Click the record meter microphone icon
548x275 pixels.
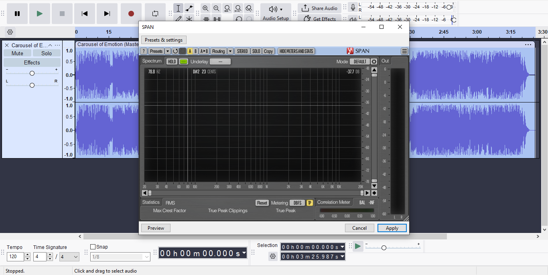pos(353,7)
